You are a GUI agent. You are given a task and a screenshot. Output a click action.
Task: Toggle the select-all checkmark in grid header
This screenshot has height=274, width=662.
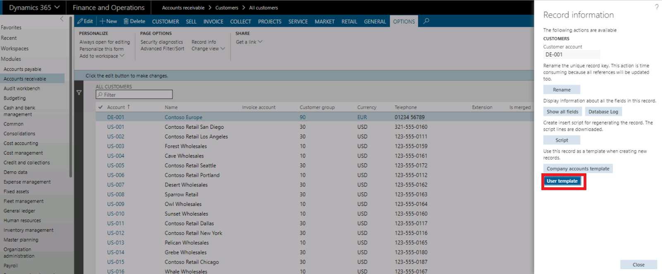point(101,107)
